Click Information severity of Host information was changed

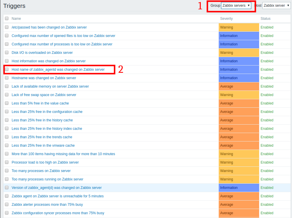click(239, 61)
